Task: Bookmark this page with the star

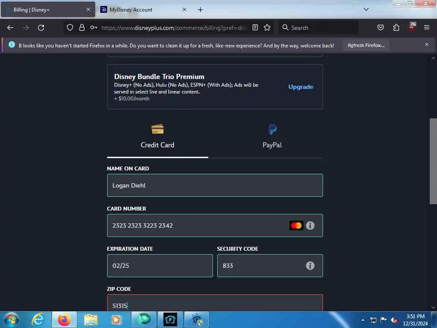Action: (x=267, y=28)
